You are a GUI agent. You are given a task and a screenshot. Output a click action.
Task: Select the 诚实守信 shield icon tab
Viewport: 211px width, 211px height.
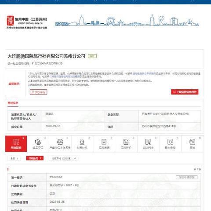tap(38, 144)
